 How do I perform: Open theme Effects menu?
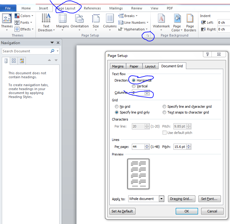point(24,29)
